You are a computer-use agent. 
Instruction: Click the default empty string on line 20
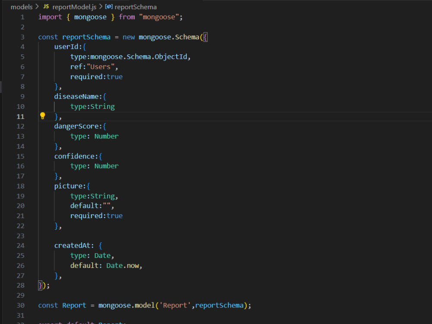pyautogui.click(x=107, y=206)
